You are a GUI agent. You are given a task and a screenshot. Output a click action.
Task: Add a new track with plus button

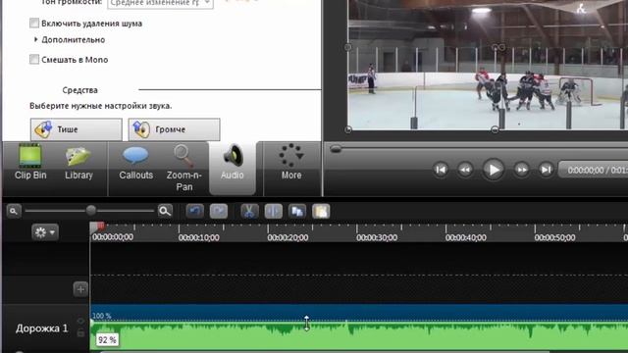[x=80, y=289]
